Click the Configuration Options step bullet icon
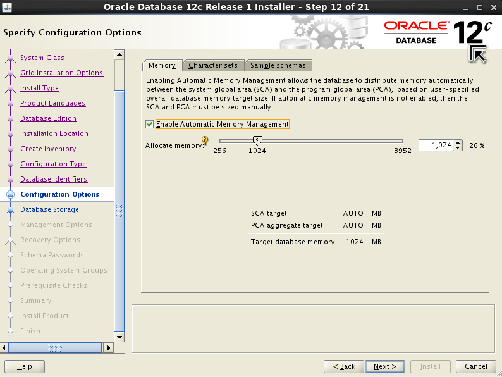 click(10, 194)
